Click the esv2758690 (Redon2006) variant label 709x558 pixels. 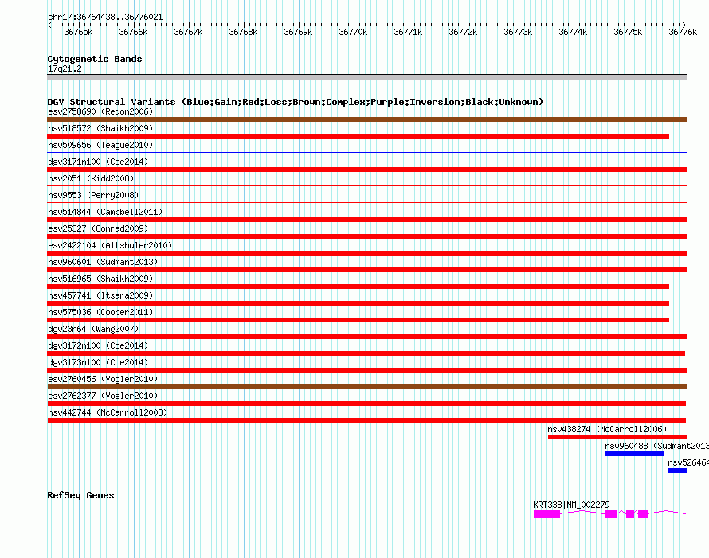tap(100, 111)
